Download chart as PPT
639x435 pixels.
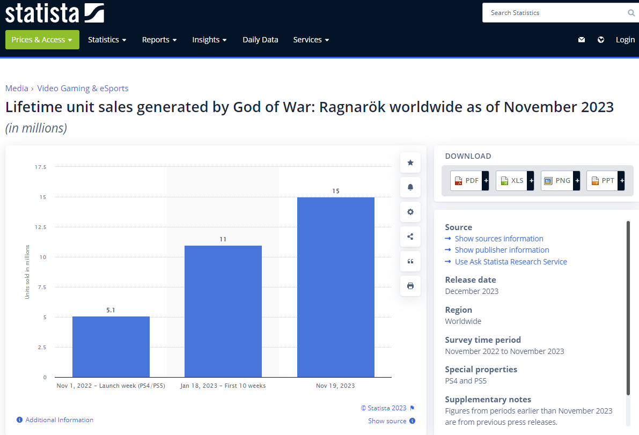coord(603,180)
